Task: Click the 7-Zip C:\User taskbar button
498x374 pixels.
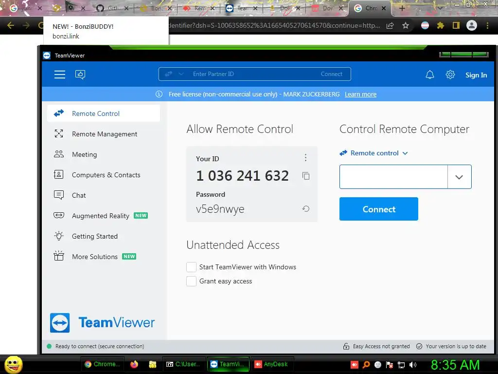Action: point(183,364)
